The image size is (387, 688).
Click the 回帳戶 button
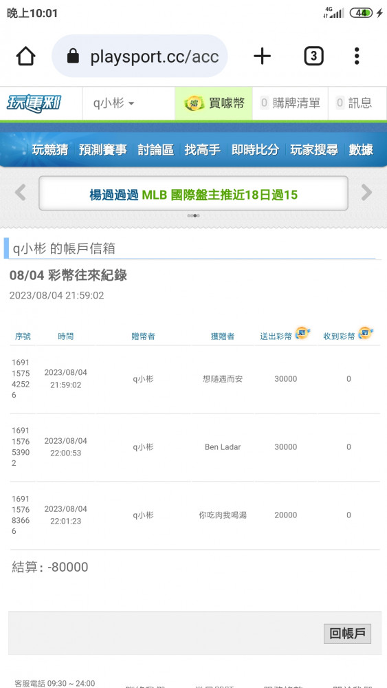tap(348, 634)
